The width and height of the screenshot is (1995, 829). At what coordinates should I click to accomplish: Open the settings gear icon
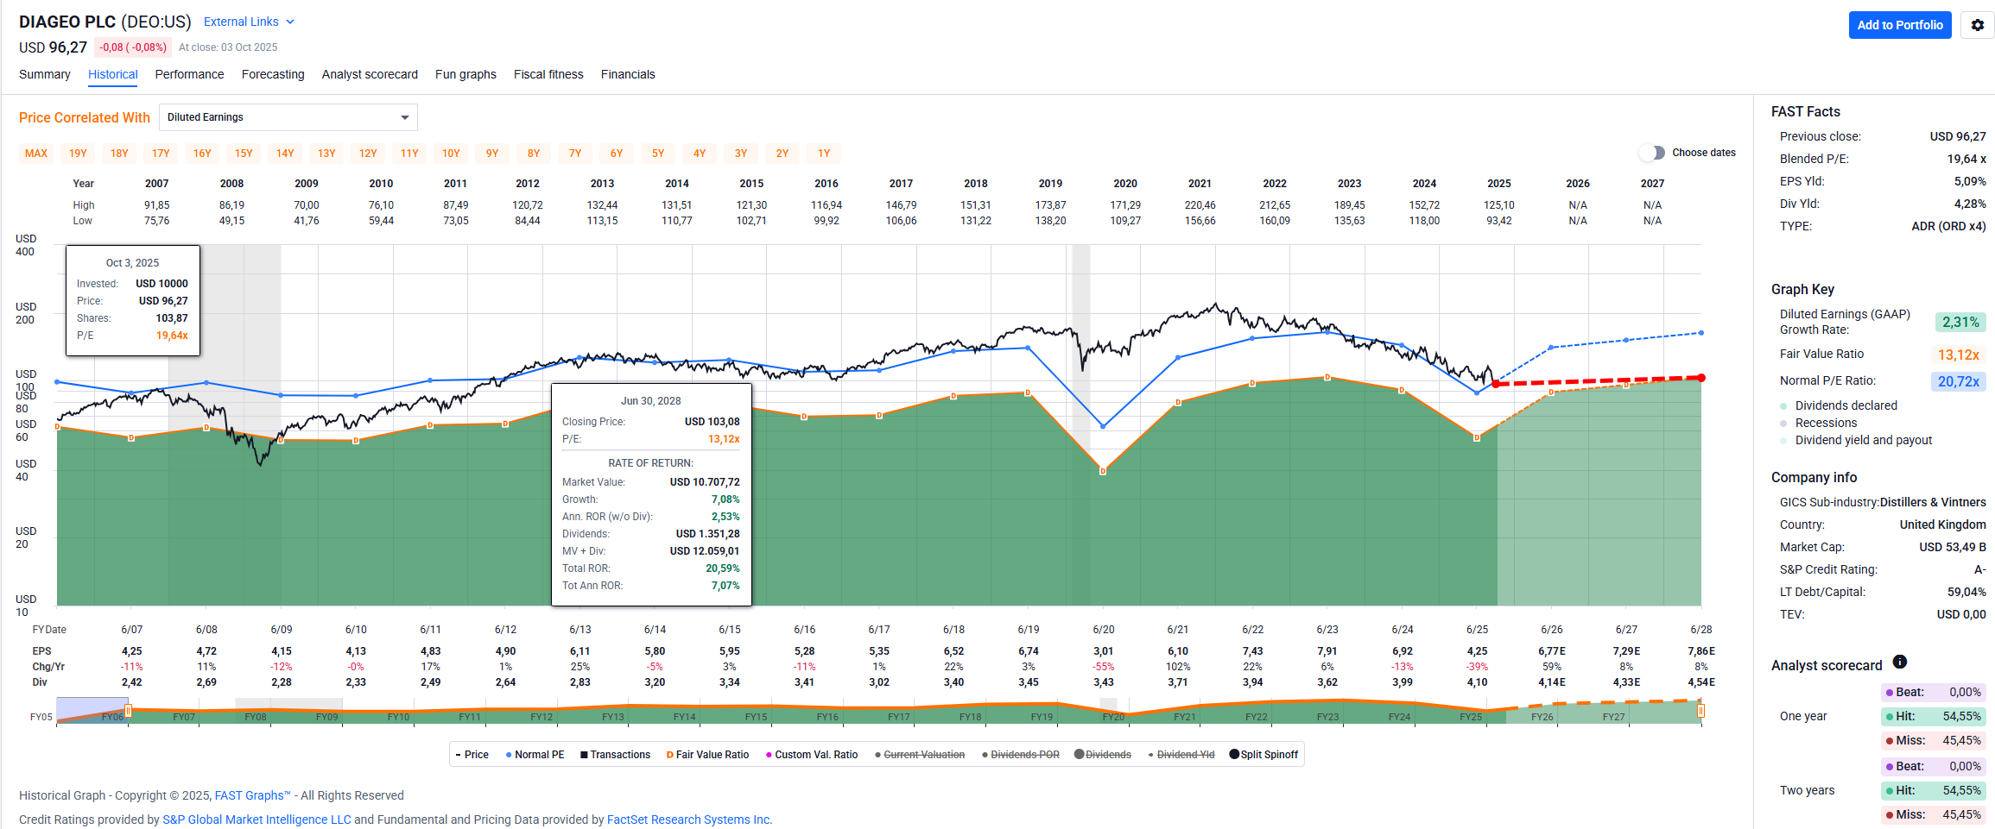tap(1977, 25)
